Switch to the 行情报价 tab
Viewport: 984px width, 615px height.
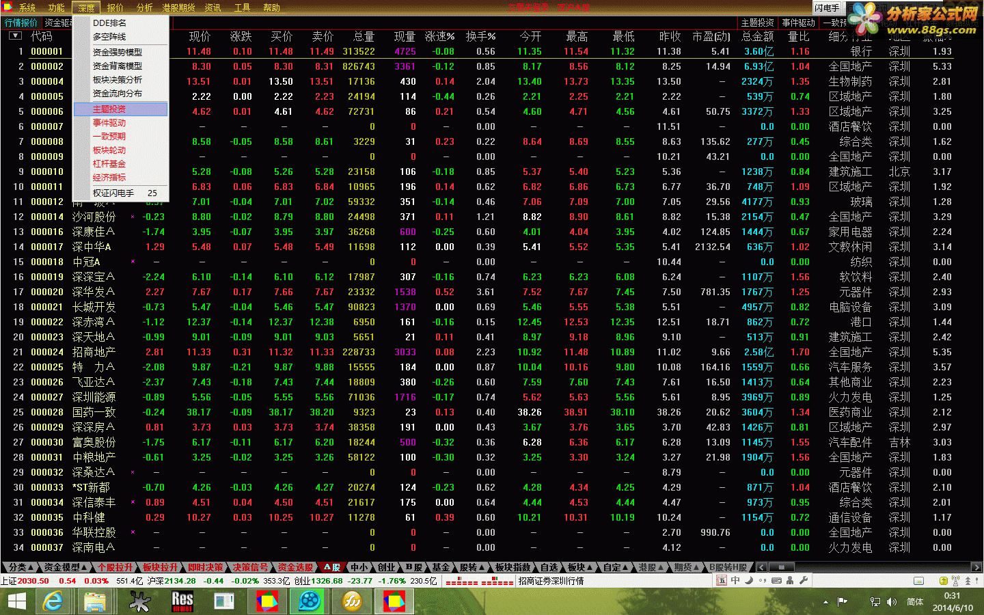point(21,23)
